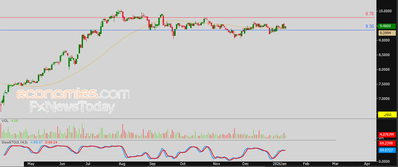Click the red 69.2398 stochastic tag
The width and height of the screenshot is (398, 167).
point(387,143)
